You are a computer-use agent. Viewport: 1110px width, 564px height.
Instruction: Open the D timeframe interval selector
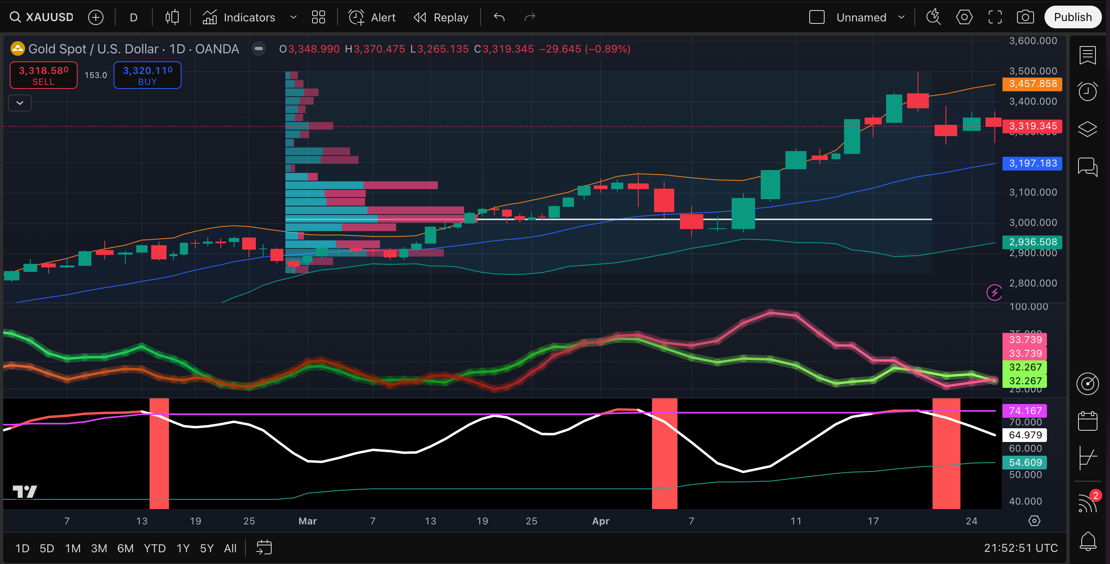point(133,17)
